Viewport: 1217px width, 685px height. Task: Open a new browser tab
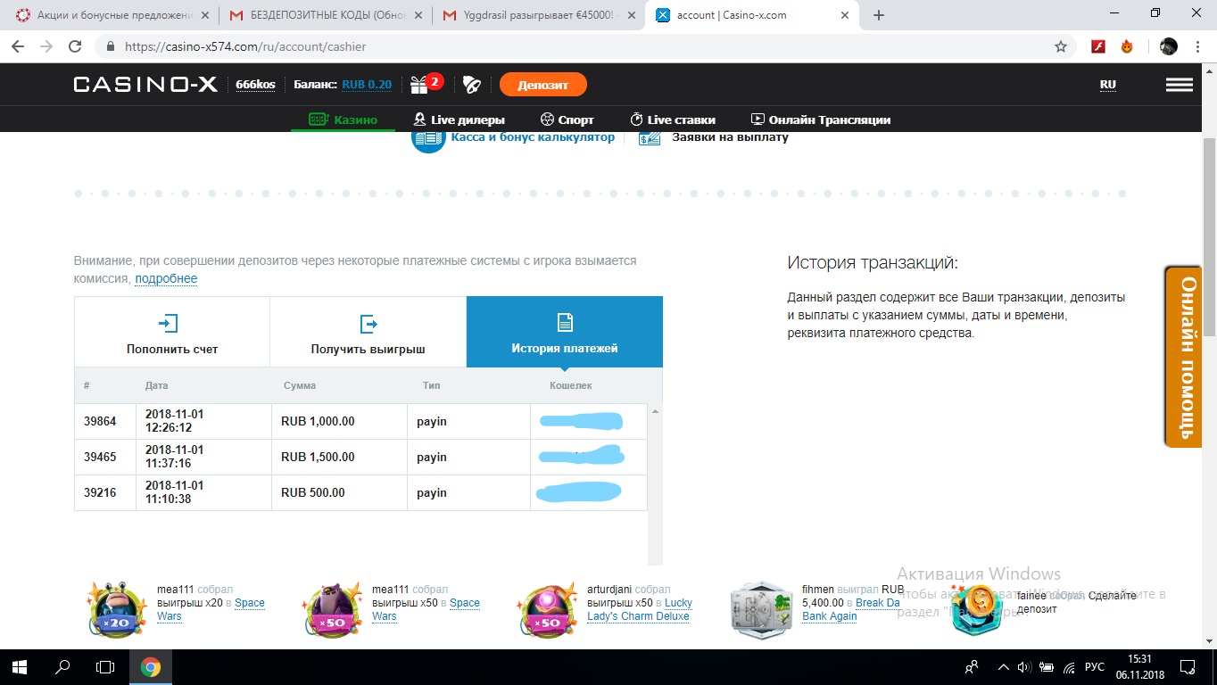coord(879,15)
